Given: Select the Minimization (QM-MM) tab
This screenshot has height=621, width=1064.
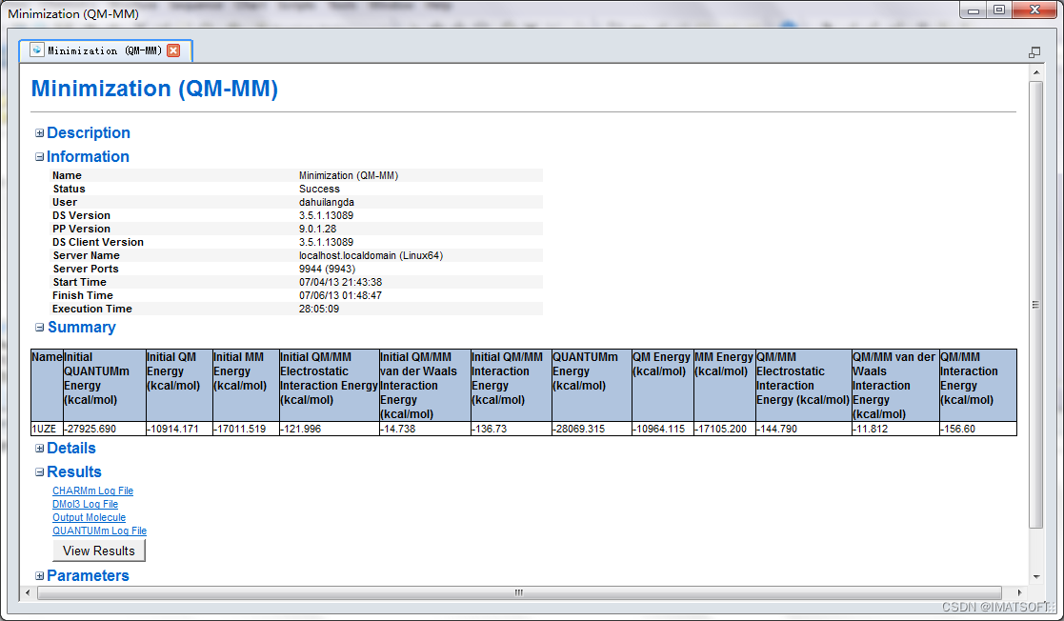Looking at the screenshot, I should (105, 50).
